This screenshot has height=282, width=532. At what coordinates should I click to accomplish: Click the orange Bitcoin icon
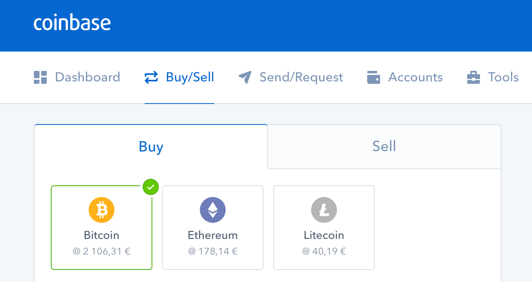102,210
